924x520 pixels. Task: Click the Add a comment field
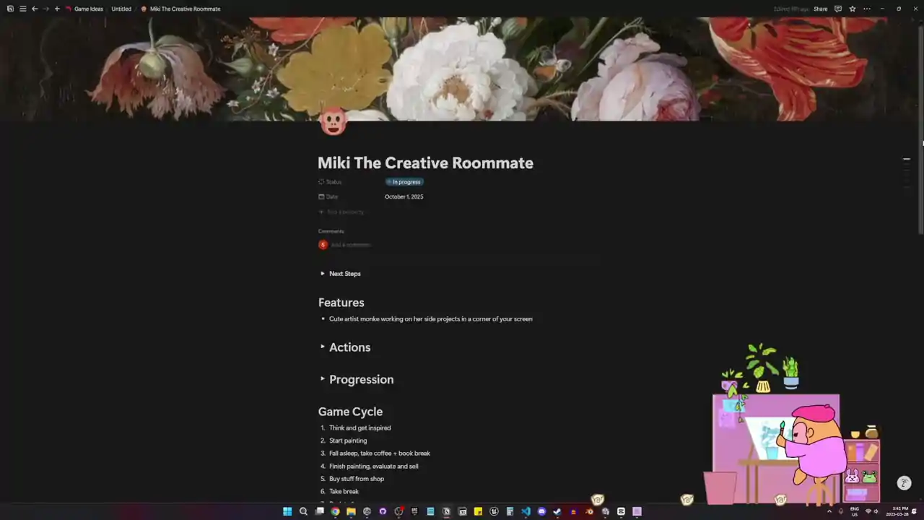[351, 245]
